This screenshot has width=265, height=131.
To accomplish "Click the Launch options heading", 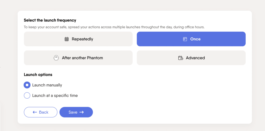I will coord(38,75).
